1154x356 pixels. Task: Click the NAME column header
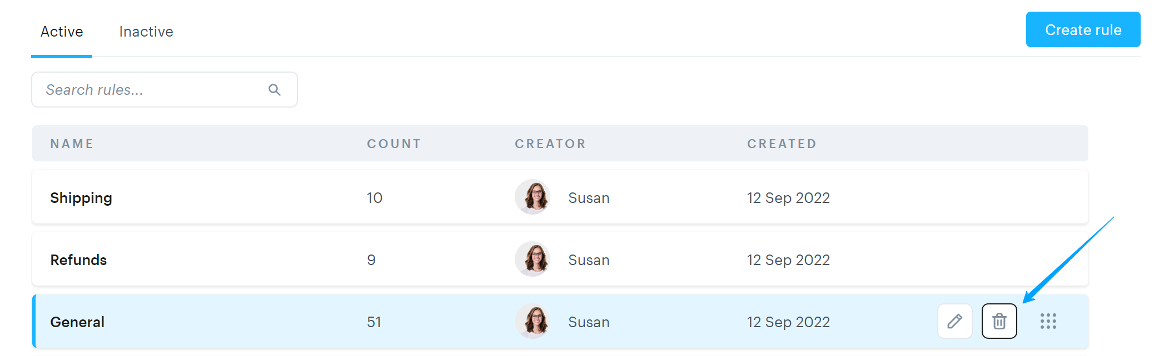72,144
